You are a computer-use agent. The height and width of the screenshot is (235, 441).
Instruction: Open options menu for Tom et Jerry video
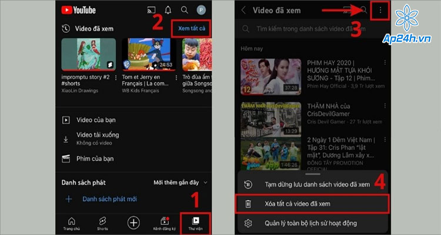tap(176, 78)
